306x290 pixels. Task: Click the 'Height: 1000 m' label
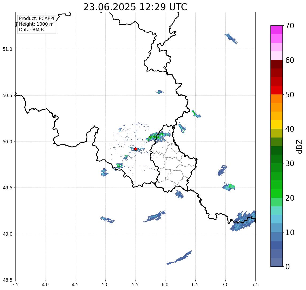(36, 24)
